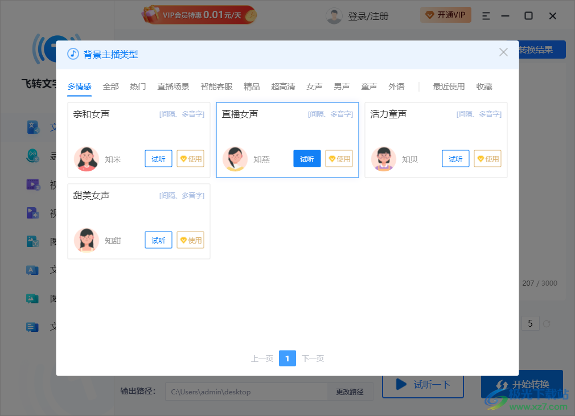575x416 pixels.
Task: Go to 上一页 in pagination
Action: pyautogui.click(x=262, y=359)
